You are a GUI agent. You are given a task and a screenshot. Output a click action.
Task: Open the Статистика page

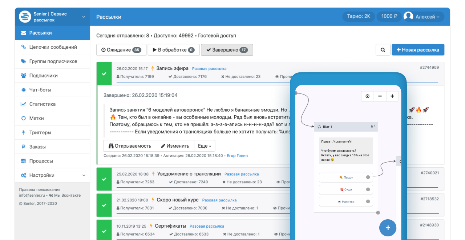(x=52, y=104)
